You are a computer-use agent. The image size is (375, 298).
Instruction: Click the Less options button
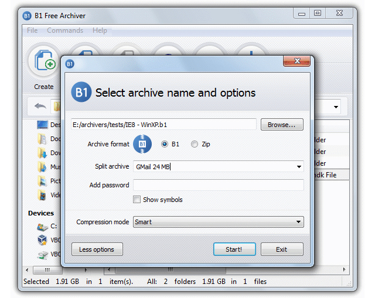[x=97, y=249]
